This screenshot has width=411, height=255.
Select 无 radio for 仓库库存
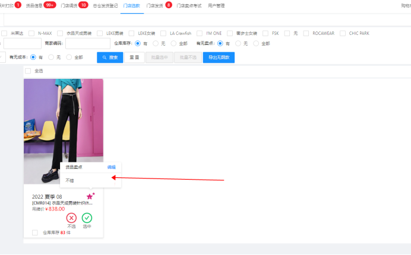[156, 43]
